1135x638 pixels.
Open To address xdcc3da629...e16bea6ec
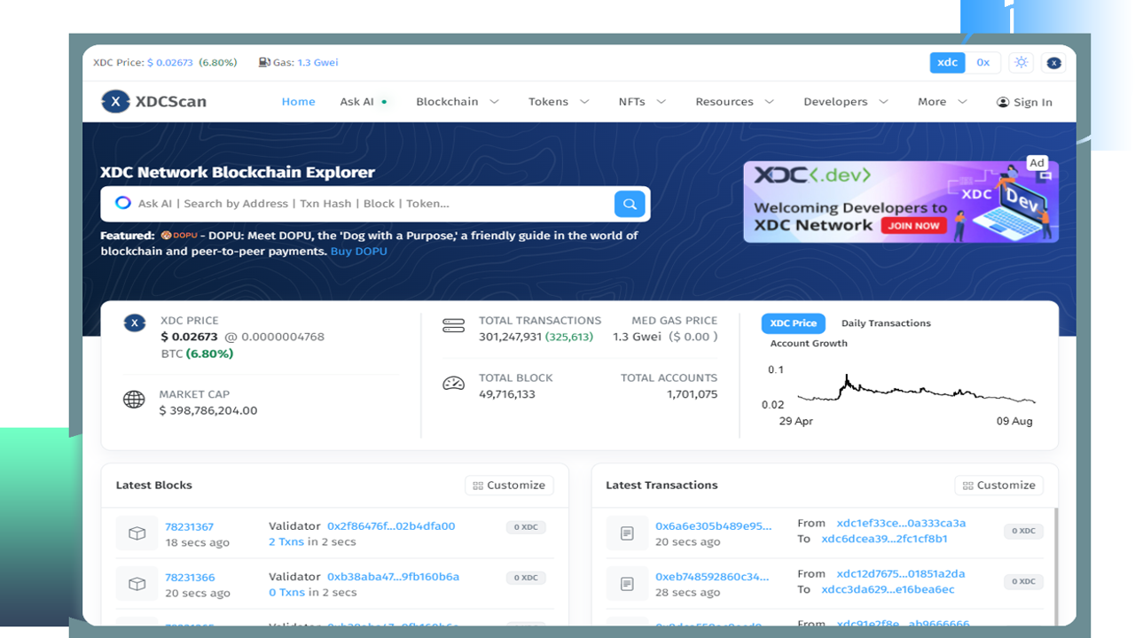pos(888,590)
